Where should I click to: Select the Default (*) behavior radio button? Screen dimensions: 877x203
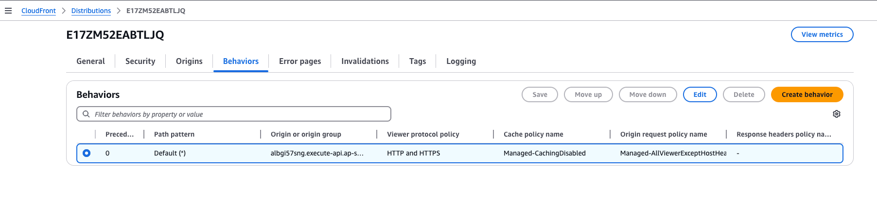coord(87,153)
